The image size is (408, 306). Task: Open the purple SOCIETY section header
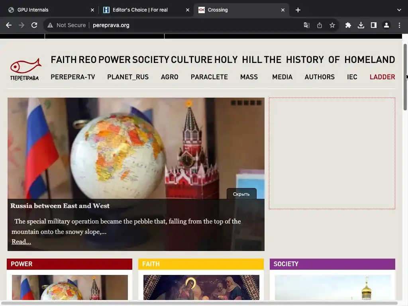(332, 264)
